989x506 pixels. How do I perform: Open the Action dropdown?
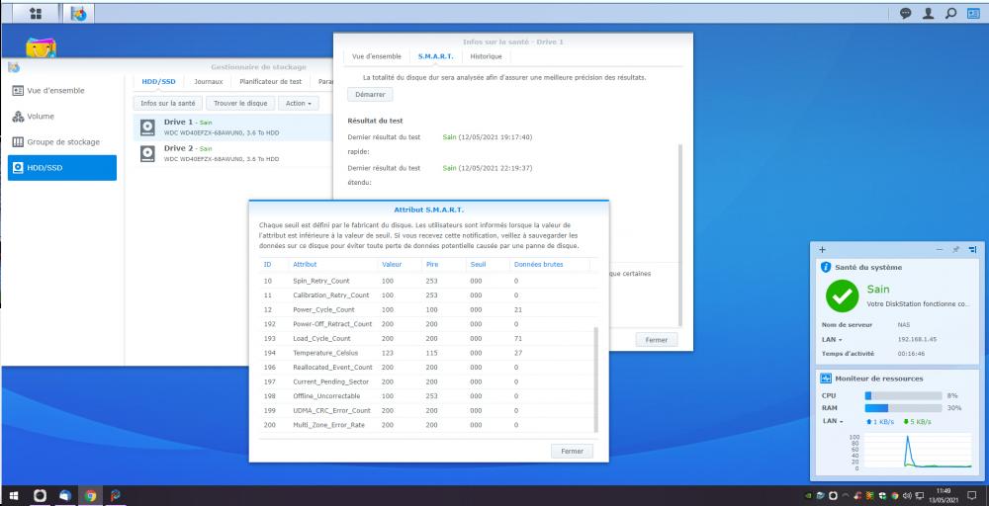[x=299, y=104]
